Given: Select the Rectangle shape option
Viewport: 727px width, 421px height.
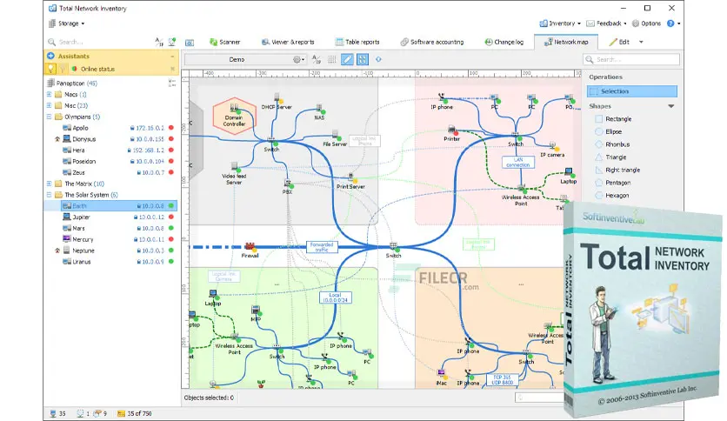Looking at the screenshot, I should [618, 118].
